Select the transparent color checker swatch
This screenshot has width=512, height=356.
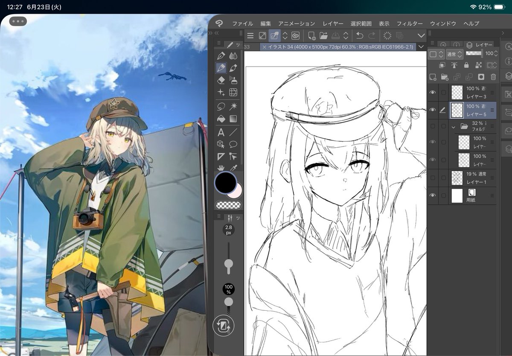[x=228, y=205]
